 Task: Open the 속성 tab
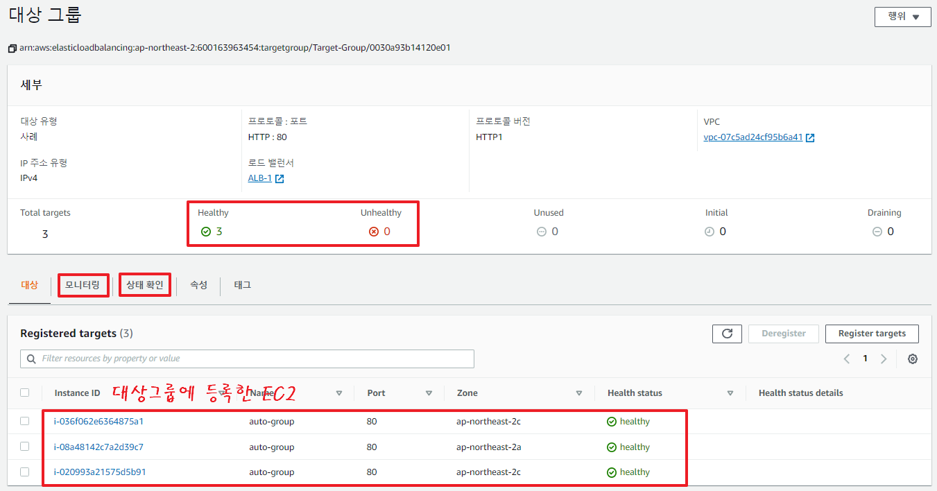pos(199,285)
